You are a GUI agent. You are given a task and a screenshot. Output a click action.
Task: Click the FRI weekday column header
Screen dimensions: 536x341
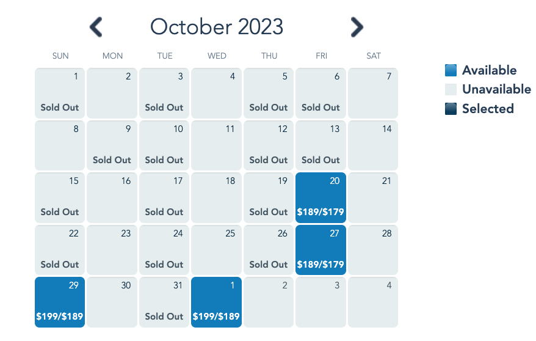click(321, 56)
